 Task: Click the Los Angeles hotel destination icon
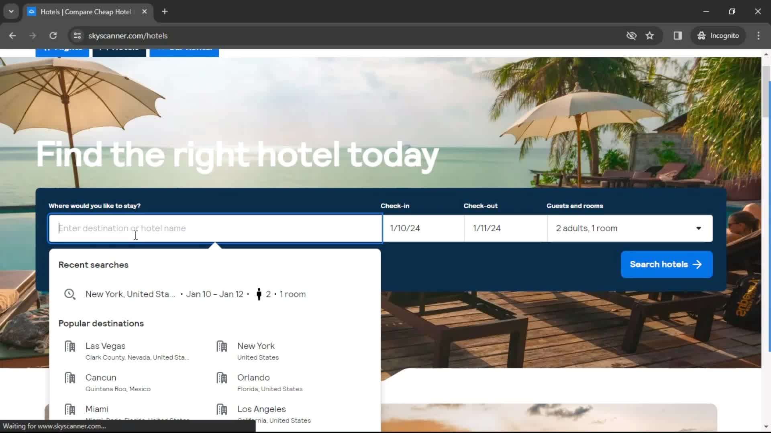(x=222, y=410)
